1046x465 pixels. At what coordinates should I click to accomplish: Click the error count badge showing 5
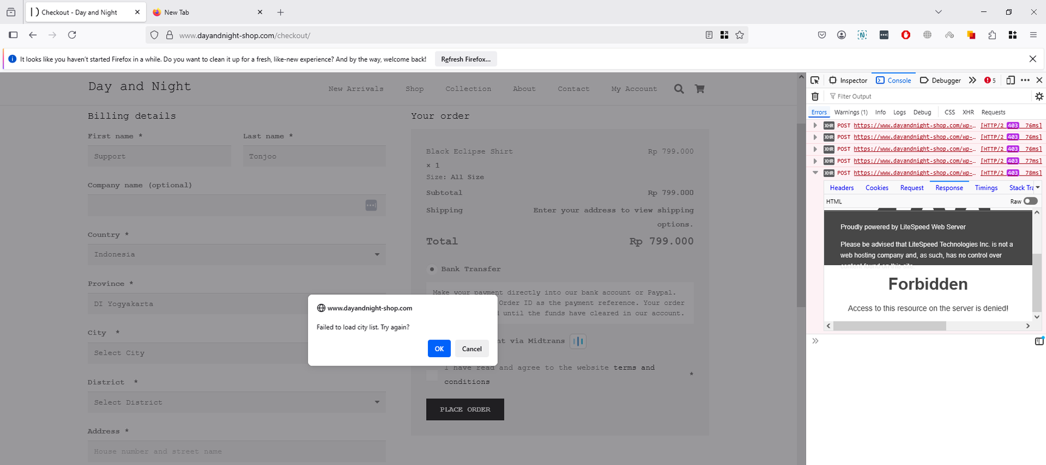click(x=990, y=80)
